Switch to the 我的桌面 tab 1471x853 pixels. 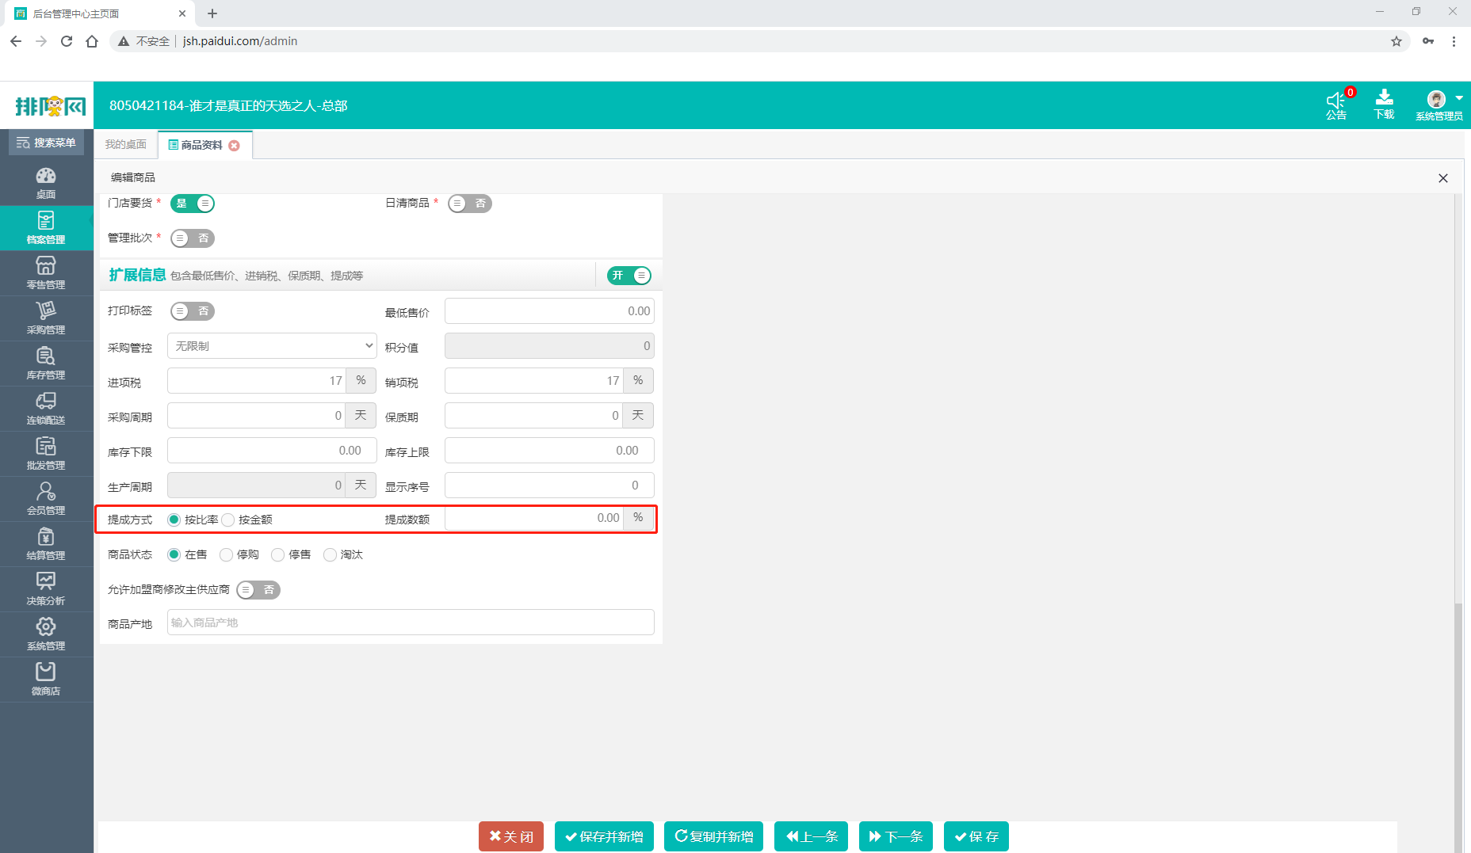126,144
